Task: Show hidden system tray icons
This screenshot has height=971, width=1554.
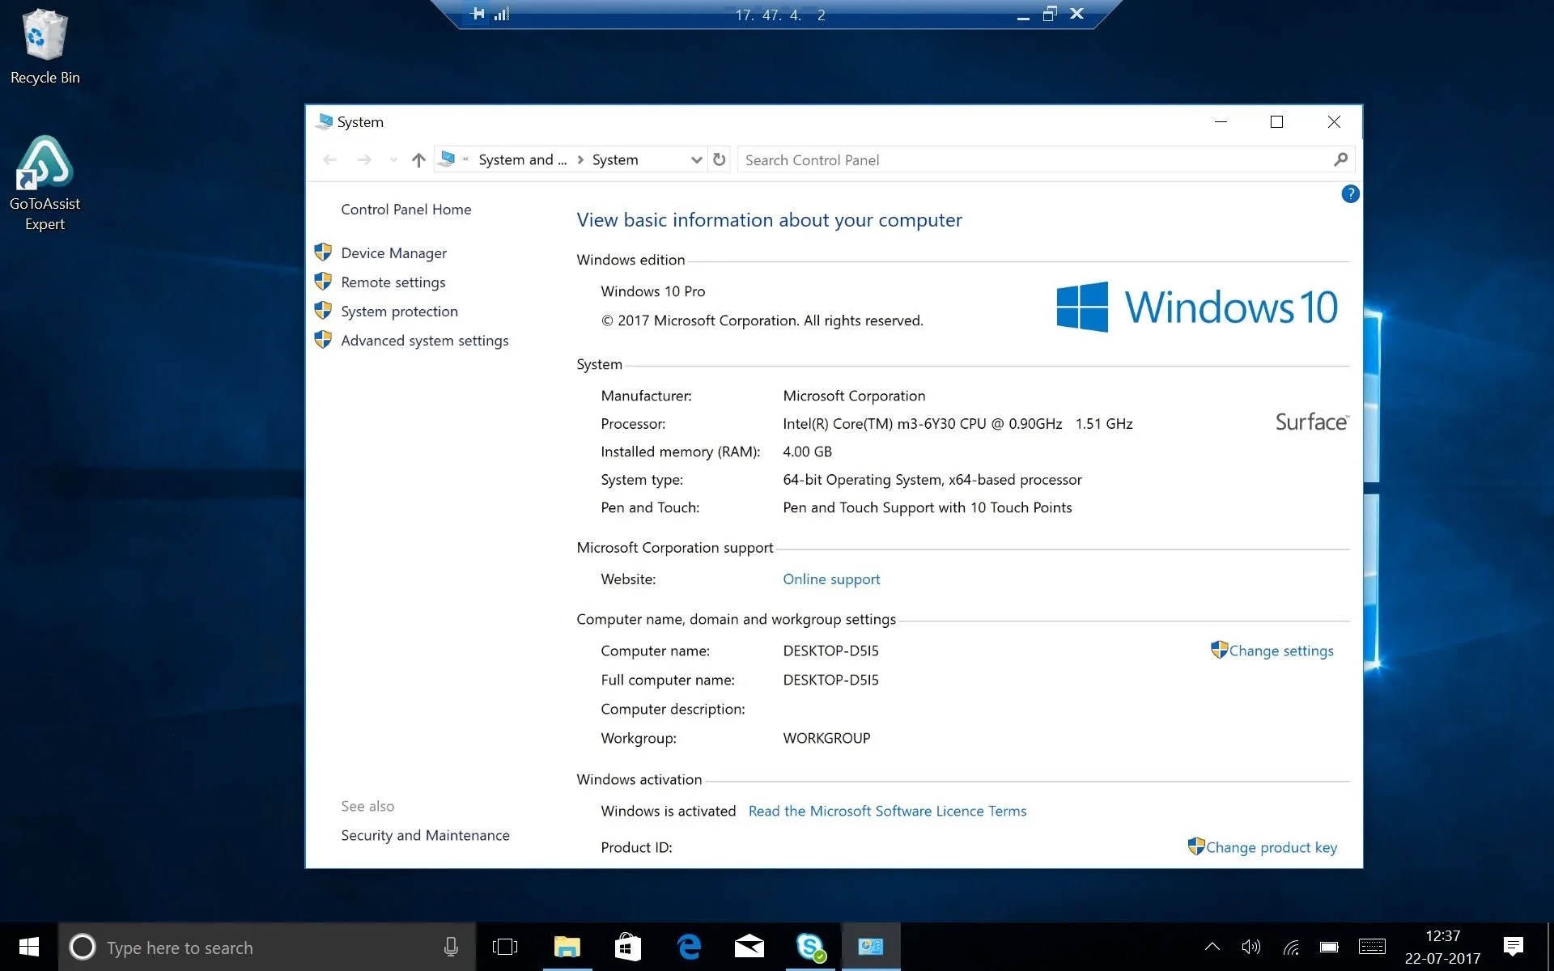Action: (x=1212, y=947)
